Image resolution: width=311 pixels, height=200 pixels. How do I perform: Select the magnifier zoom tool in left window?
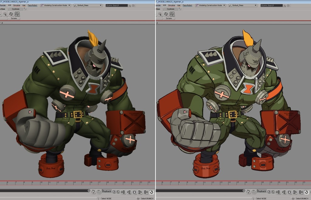click(5, 14)
